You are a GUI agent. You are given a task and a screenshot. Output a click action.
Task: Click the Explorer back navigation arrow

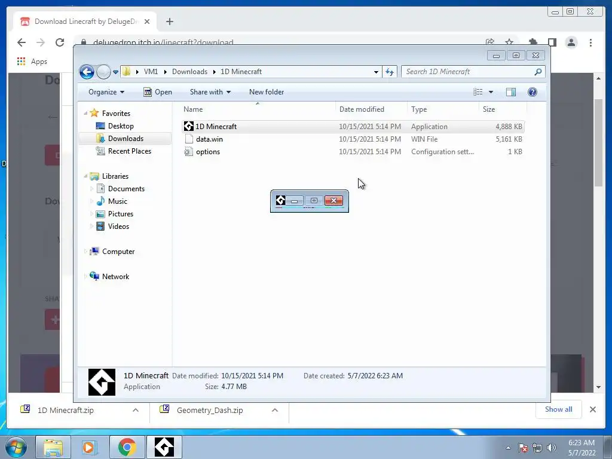pos(87,72)
